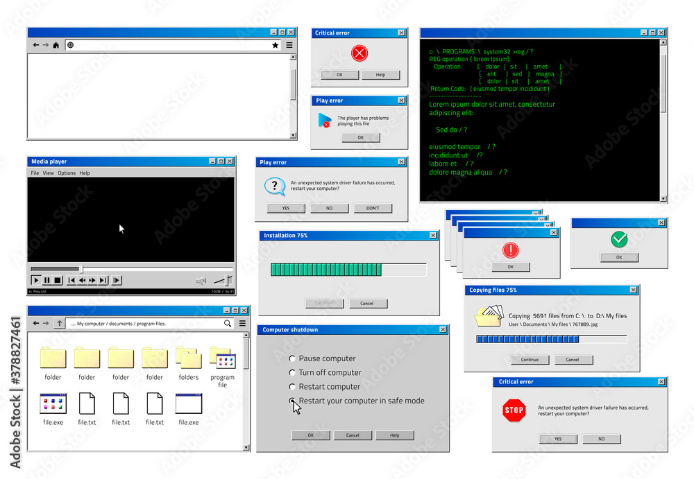Image resolution: width=694 pixels, height=479 pixels.
Task: Click Continue in Copying files dialog
Action: (530, 360)
